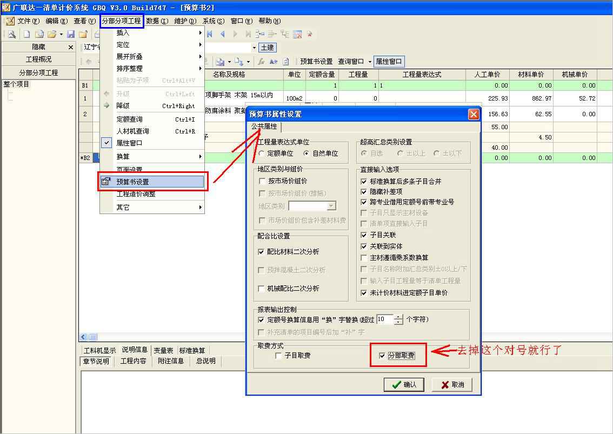Cancel dialog with 取消 button

coord(452,385)
